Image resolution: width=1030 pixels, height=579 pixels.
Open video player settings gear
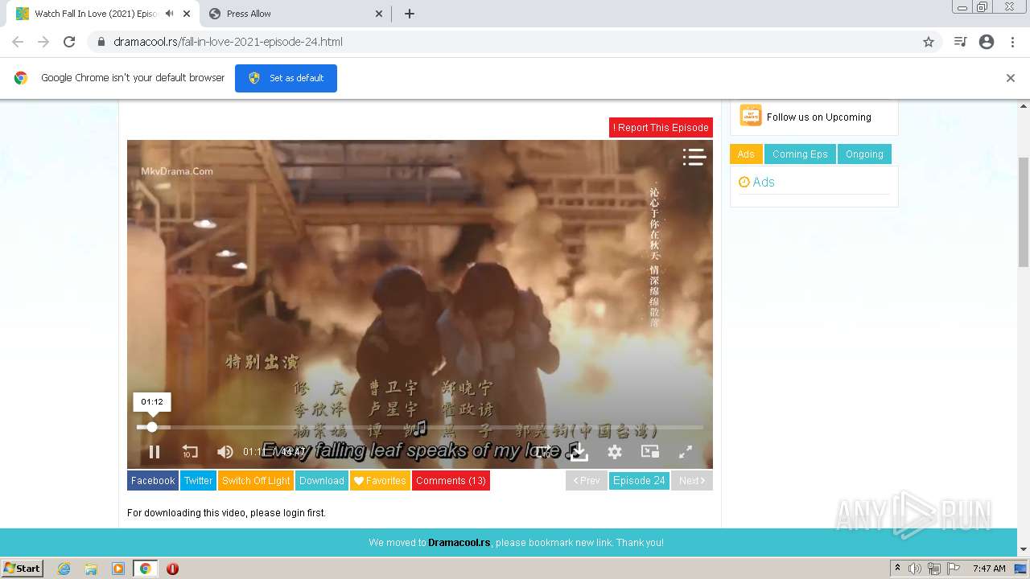pyautogui.click(x=615, y=452)
